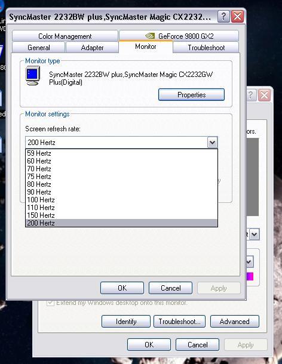Click the monitor Properties button
Screen dimensions: 282x364
pos(191,95)
